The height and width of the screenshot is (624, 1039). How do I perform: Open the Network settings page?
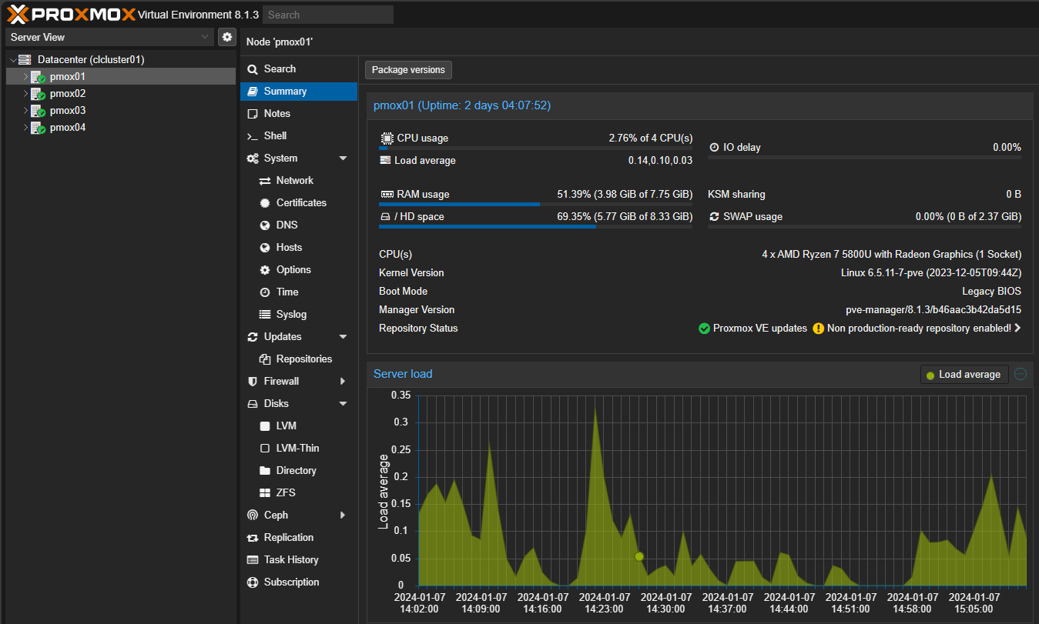[x=294, y=181]
